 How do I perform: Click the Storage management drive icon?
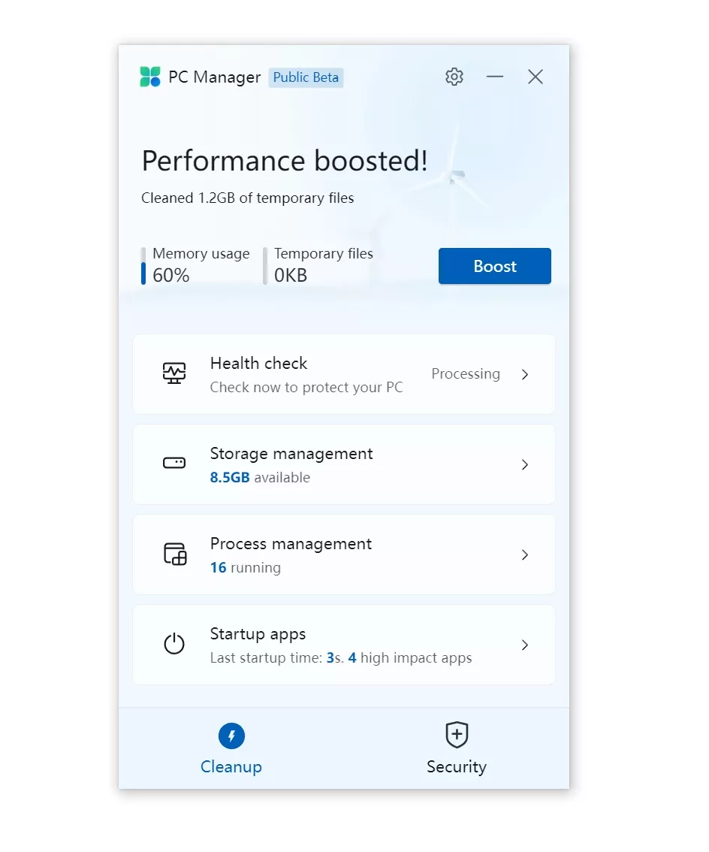pyautogui.click(x=174, y=464)
